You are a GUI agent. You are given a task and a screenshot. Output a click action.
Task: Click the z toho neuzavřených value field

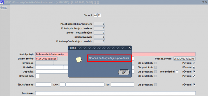tap(99, 33)
